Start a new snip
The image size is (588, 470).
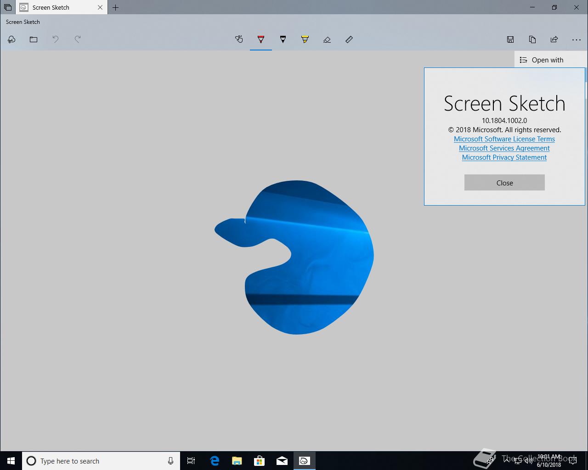(x=11, y=39)
